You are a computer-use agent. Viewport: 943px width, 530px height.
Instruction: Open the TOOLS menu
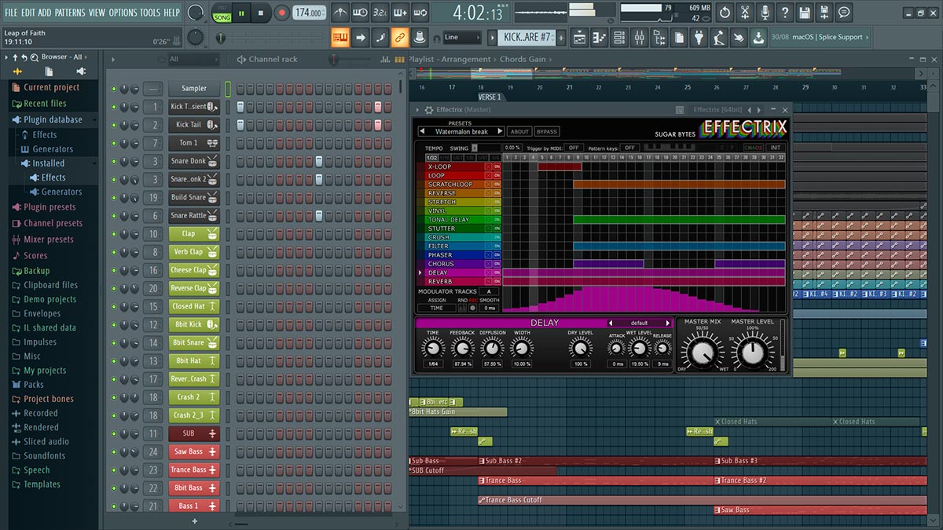click(x=149, y=13)
